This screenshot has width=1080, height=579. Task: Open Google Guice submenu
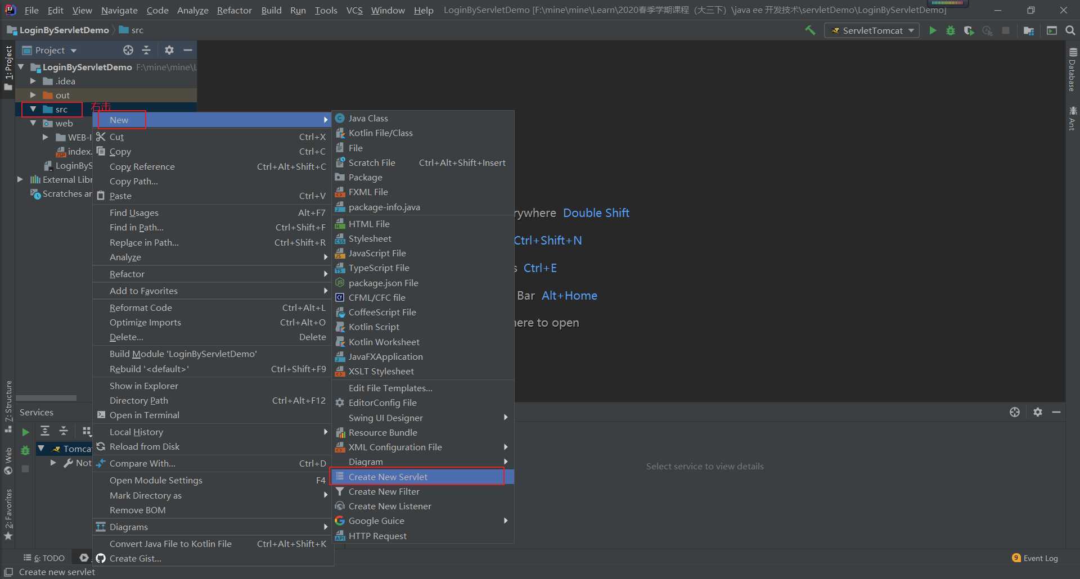(423, 521)
